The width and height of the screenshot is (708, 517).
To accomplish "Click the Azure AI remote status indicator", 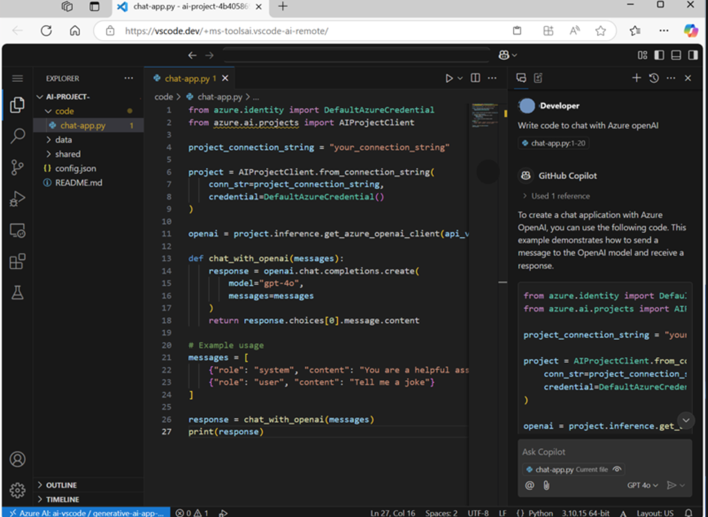I will pos(87,513).
